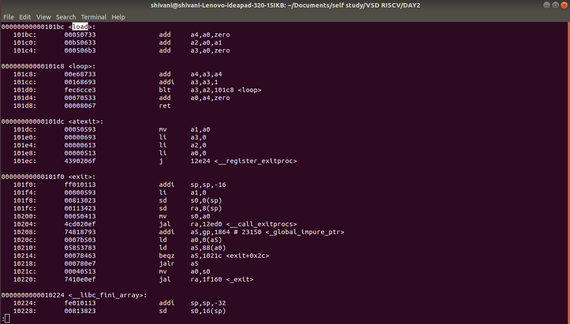Open the View menu

tap(44, 17)
